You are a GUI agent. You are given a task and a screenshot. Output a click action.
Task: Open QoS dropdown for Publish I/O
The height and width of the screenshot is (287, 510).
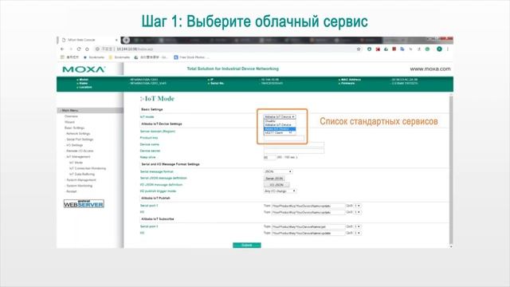click(x=358, y=213)
